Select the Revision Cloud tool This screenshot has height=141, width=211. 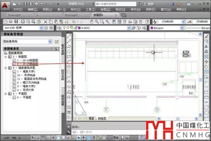tap(69, 71)
